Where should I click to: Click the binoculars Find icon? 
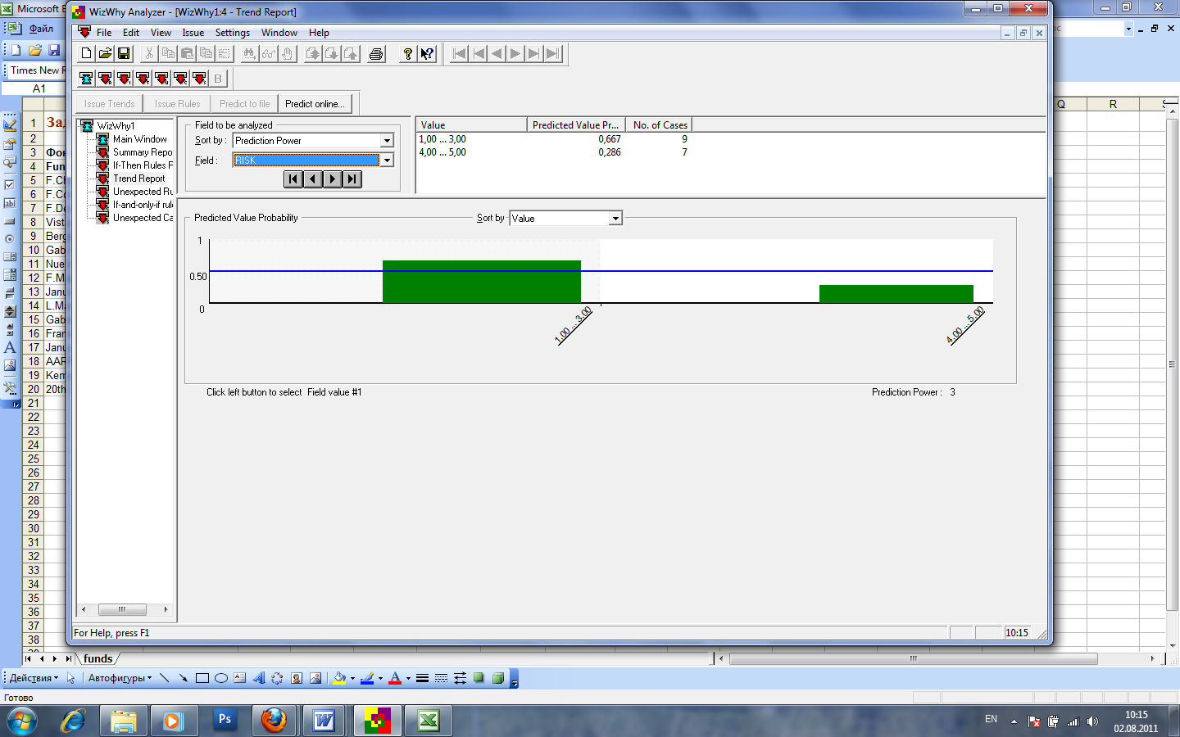[x=249, y=54]
